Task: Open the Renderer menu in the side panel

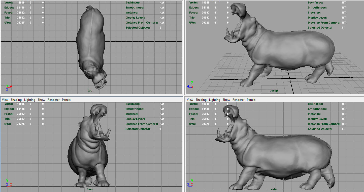Action: (238, 100)
